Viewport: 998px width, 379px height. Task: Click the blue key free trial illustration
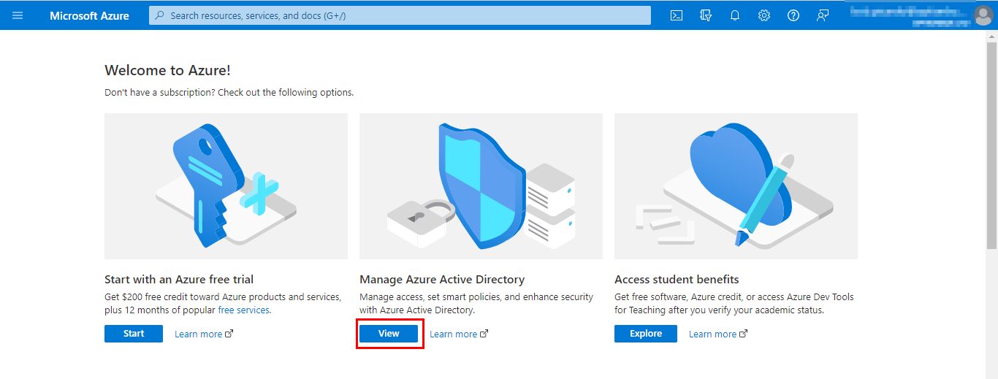click(226, 186)
